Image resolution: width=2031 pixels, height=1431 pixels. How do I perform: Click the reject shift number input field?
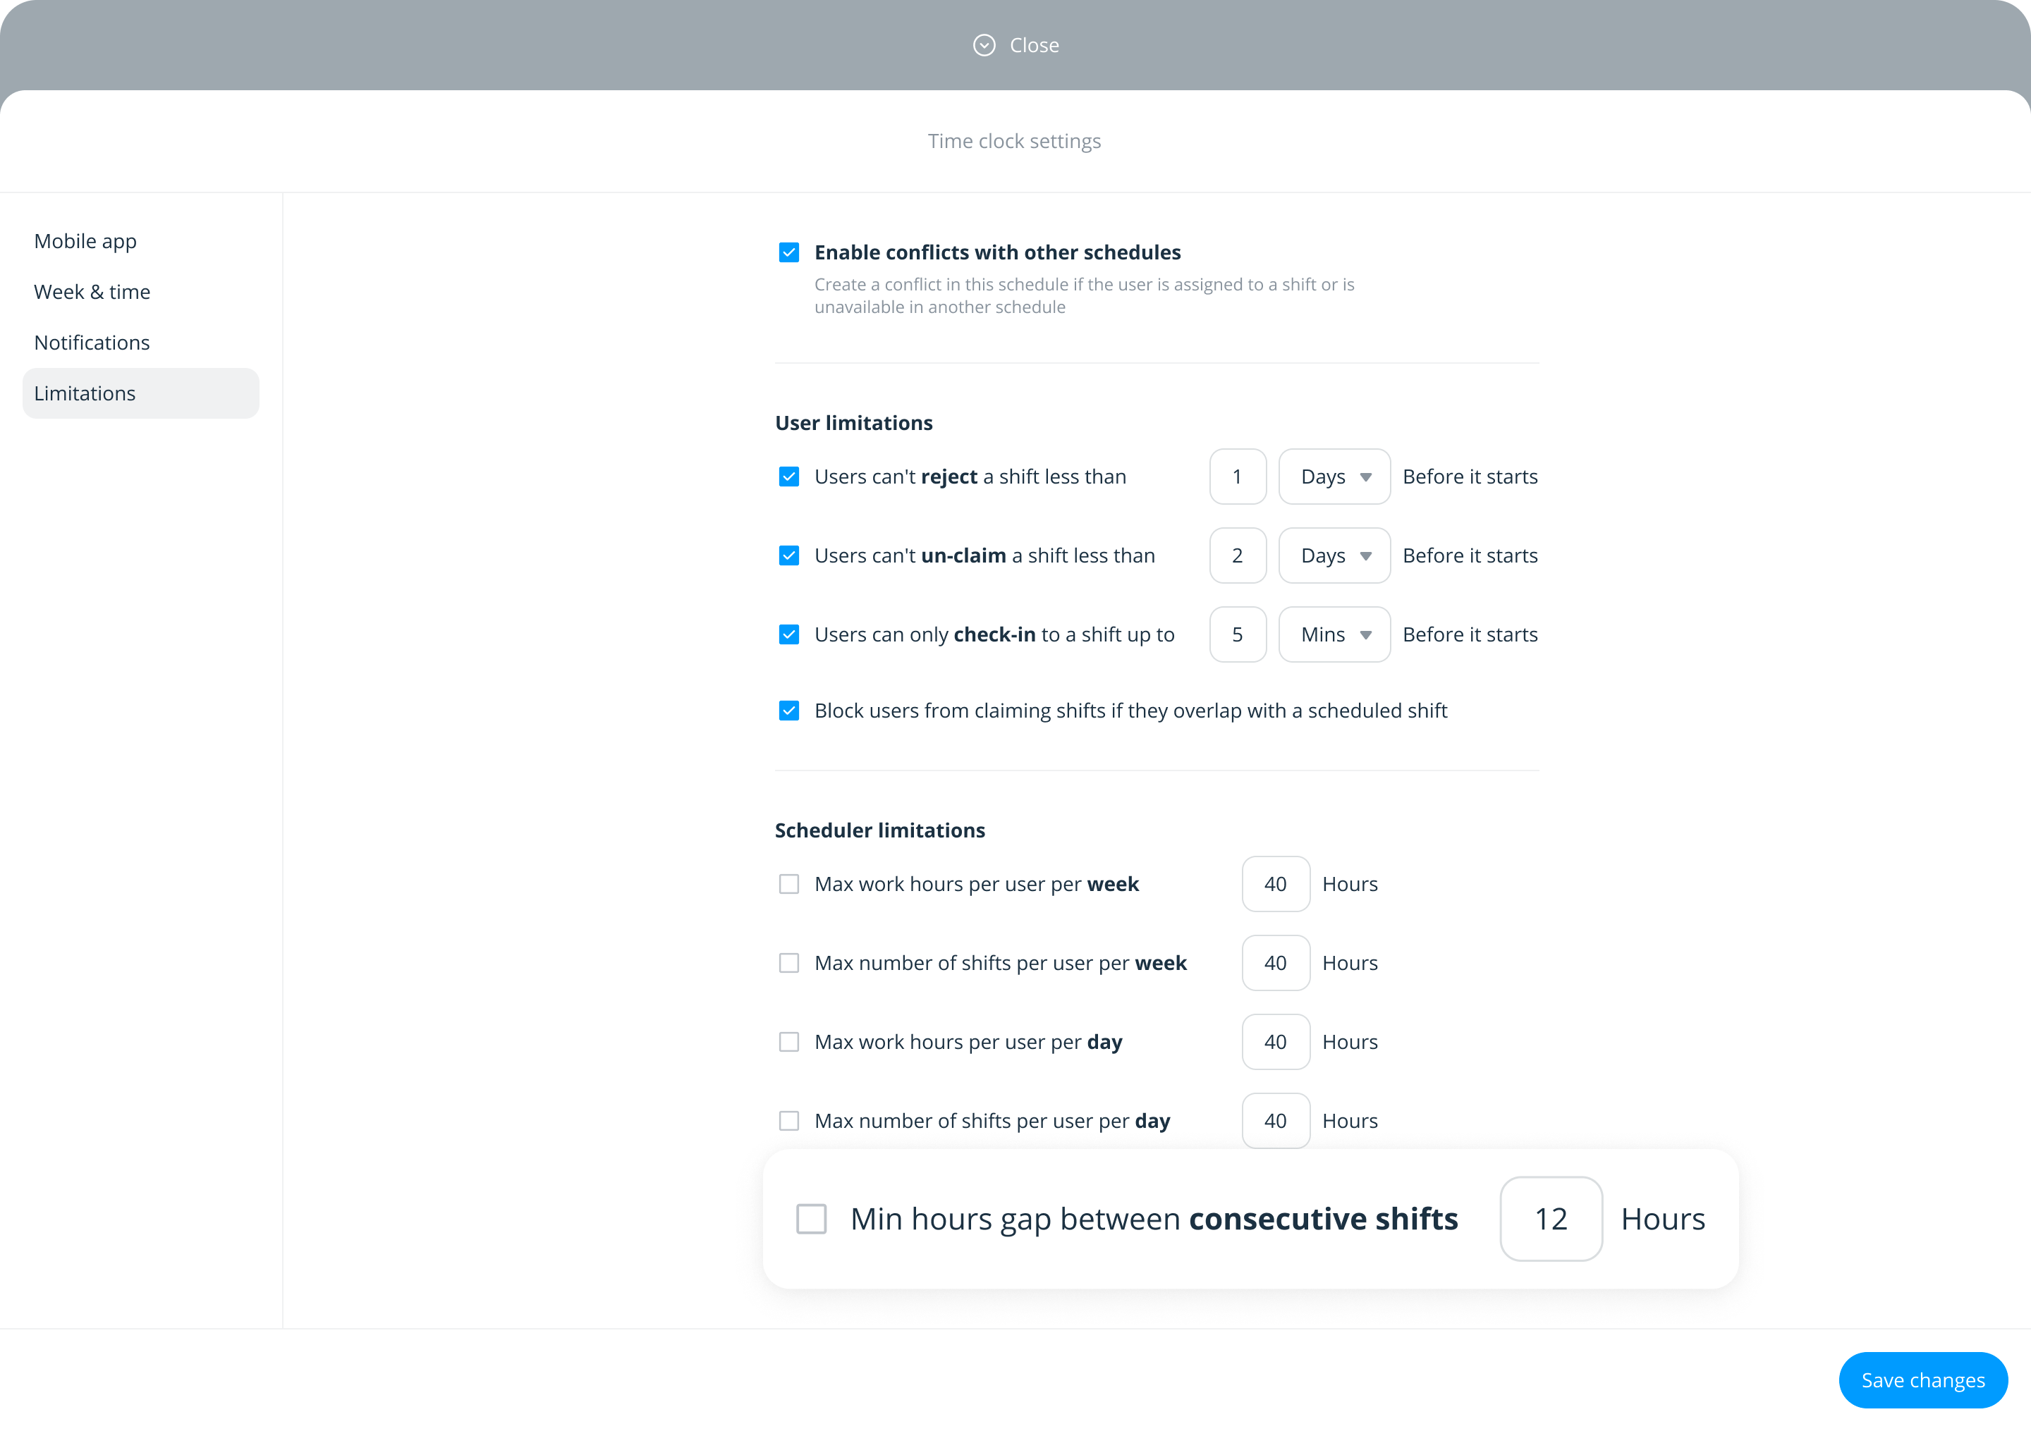point(1238,477)
